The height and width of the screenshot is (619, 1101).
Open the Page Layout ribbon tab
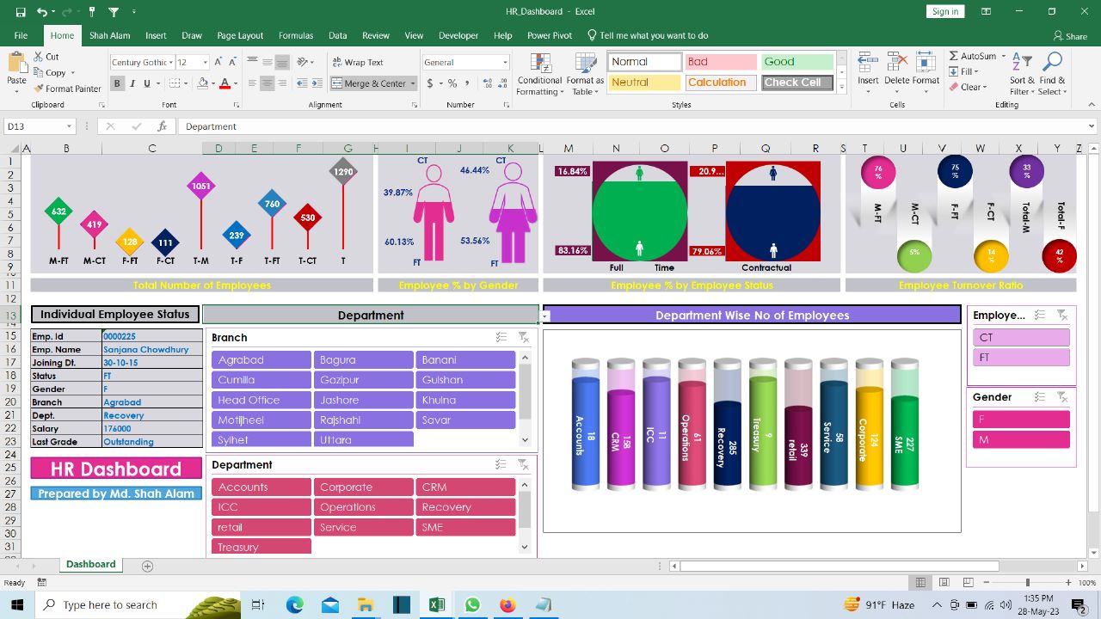(240, 35)
